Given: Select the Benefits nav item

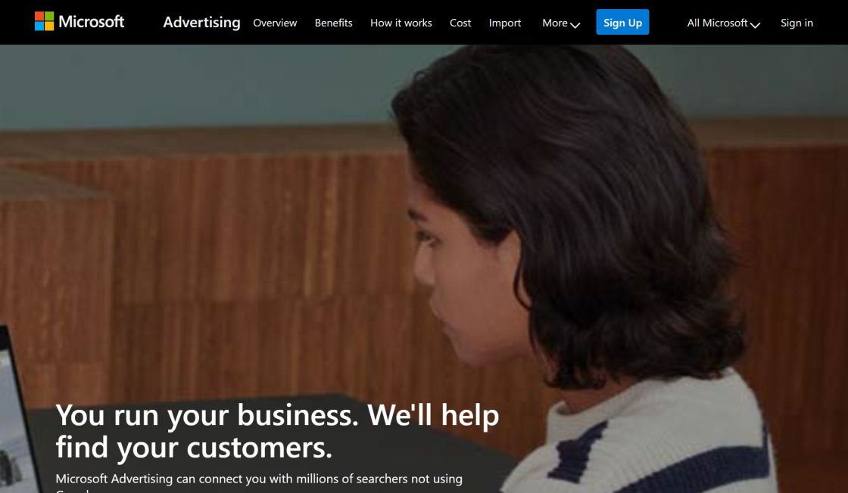Looking at the screenshot, I should click(334, 23).
